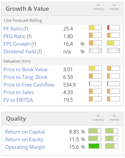Click Price to Free Cashflow industry bar

tap(95, 84)
